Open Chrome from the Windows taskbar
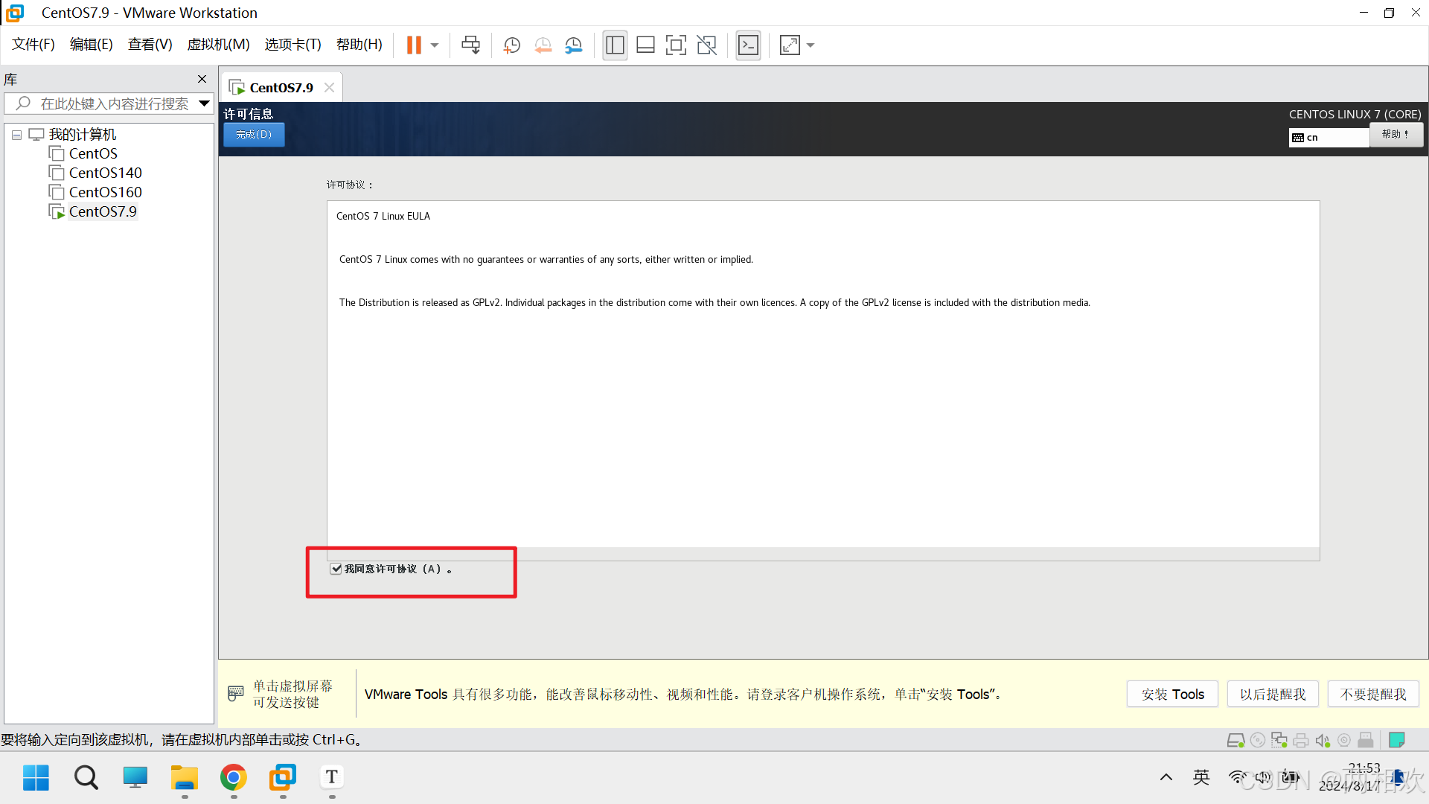The height and width of the screenshot is (804, 1429). point(234,778)
